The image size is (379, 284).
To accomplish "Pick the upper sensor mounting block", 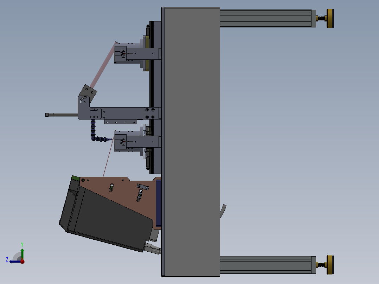I will point(120,53).
